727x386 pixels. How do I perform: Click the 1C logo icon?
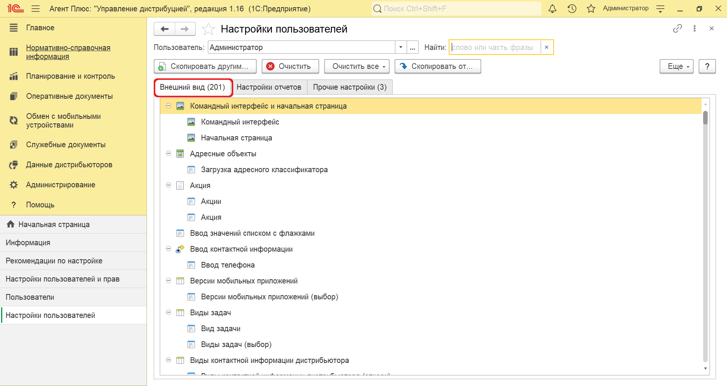tap(16, 8)
